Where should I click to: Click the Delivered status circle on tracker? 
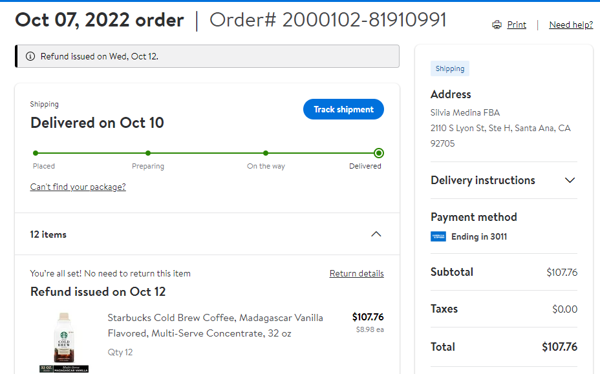[379, 153]
